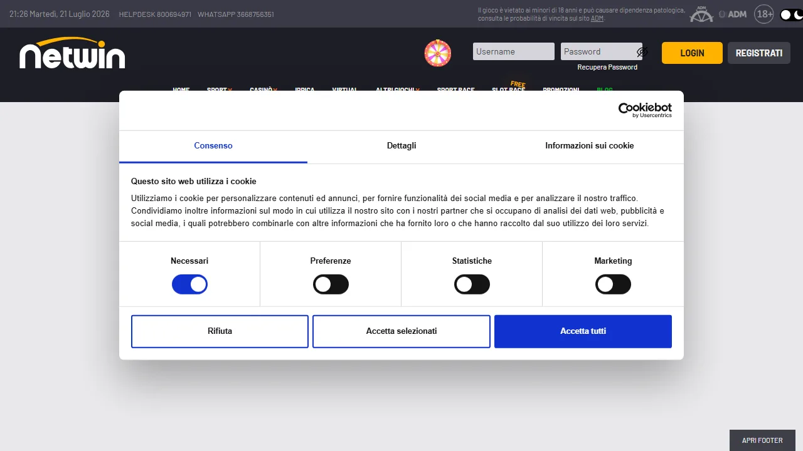Click the Preferenze category label
Image resolution: width=803 pixels, height=451 pixels.
coord(331,261)
